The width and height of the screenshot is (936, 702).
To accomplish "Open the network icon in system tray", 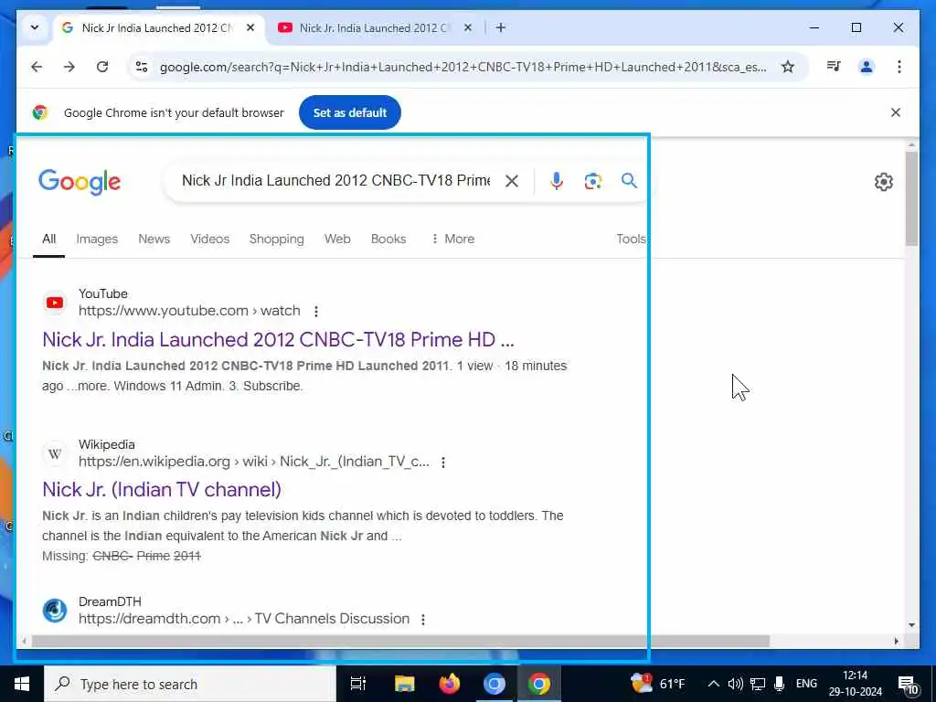I will (758, 684).
